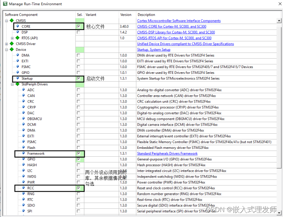This screenshot has width=283, height=217.
Task: Click the StdPeriph Drivers green diamond icon
Action: [x=18, y=84]
